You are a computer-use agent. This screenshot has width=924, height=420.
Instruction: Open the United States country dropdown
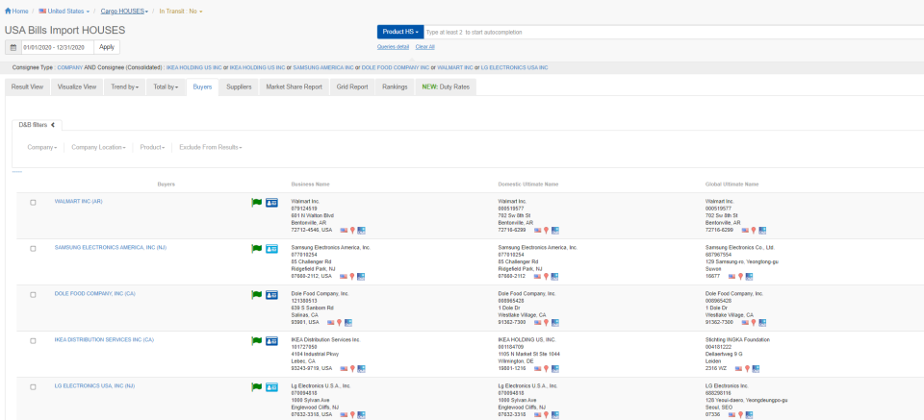tap(64, 12)
